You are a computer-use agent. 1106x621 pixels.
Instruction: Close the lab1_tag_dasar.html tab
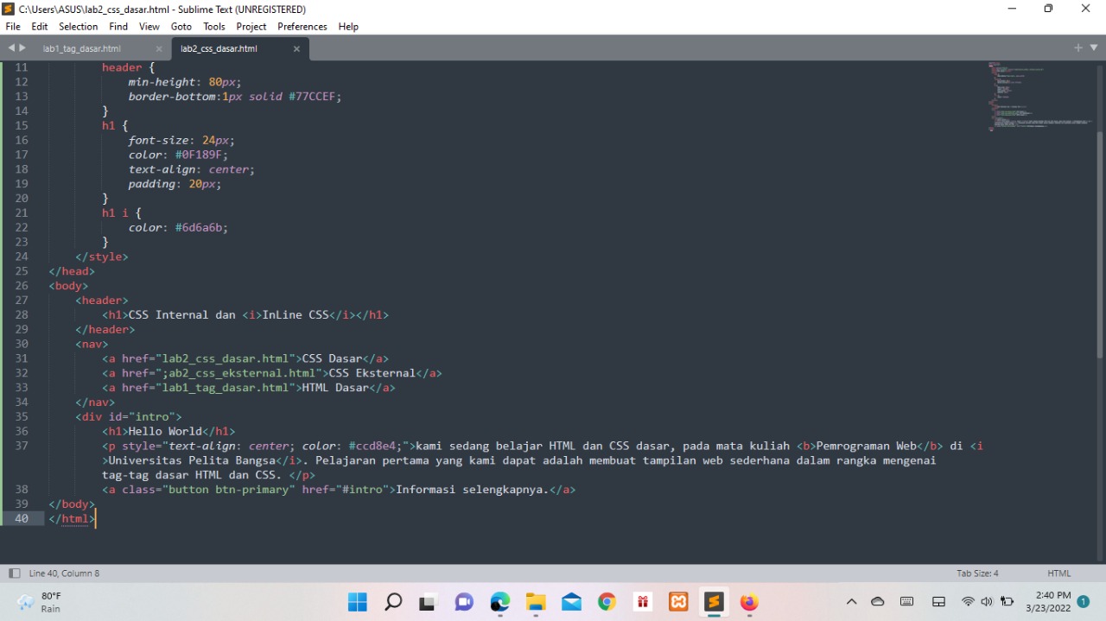[x=159, y=49]
